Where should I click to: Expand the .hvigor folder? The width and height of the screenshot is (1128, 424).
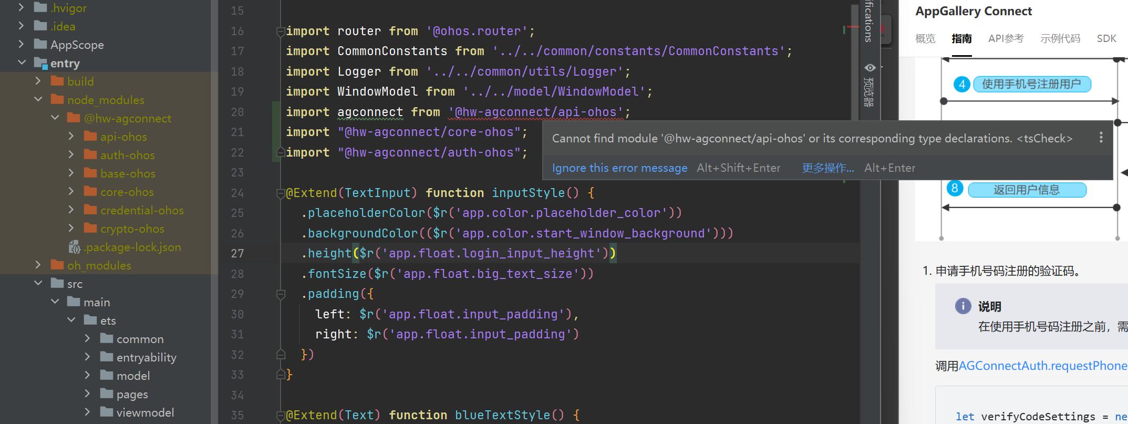pyautogui.click(x=21, y=7)
